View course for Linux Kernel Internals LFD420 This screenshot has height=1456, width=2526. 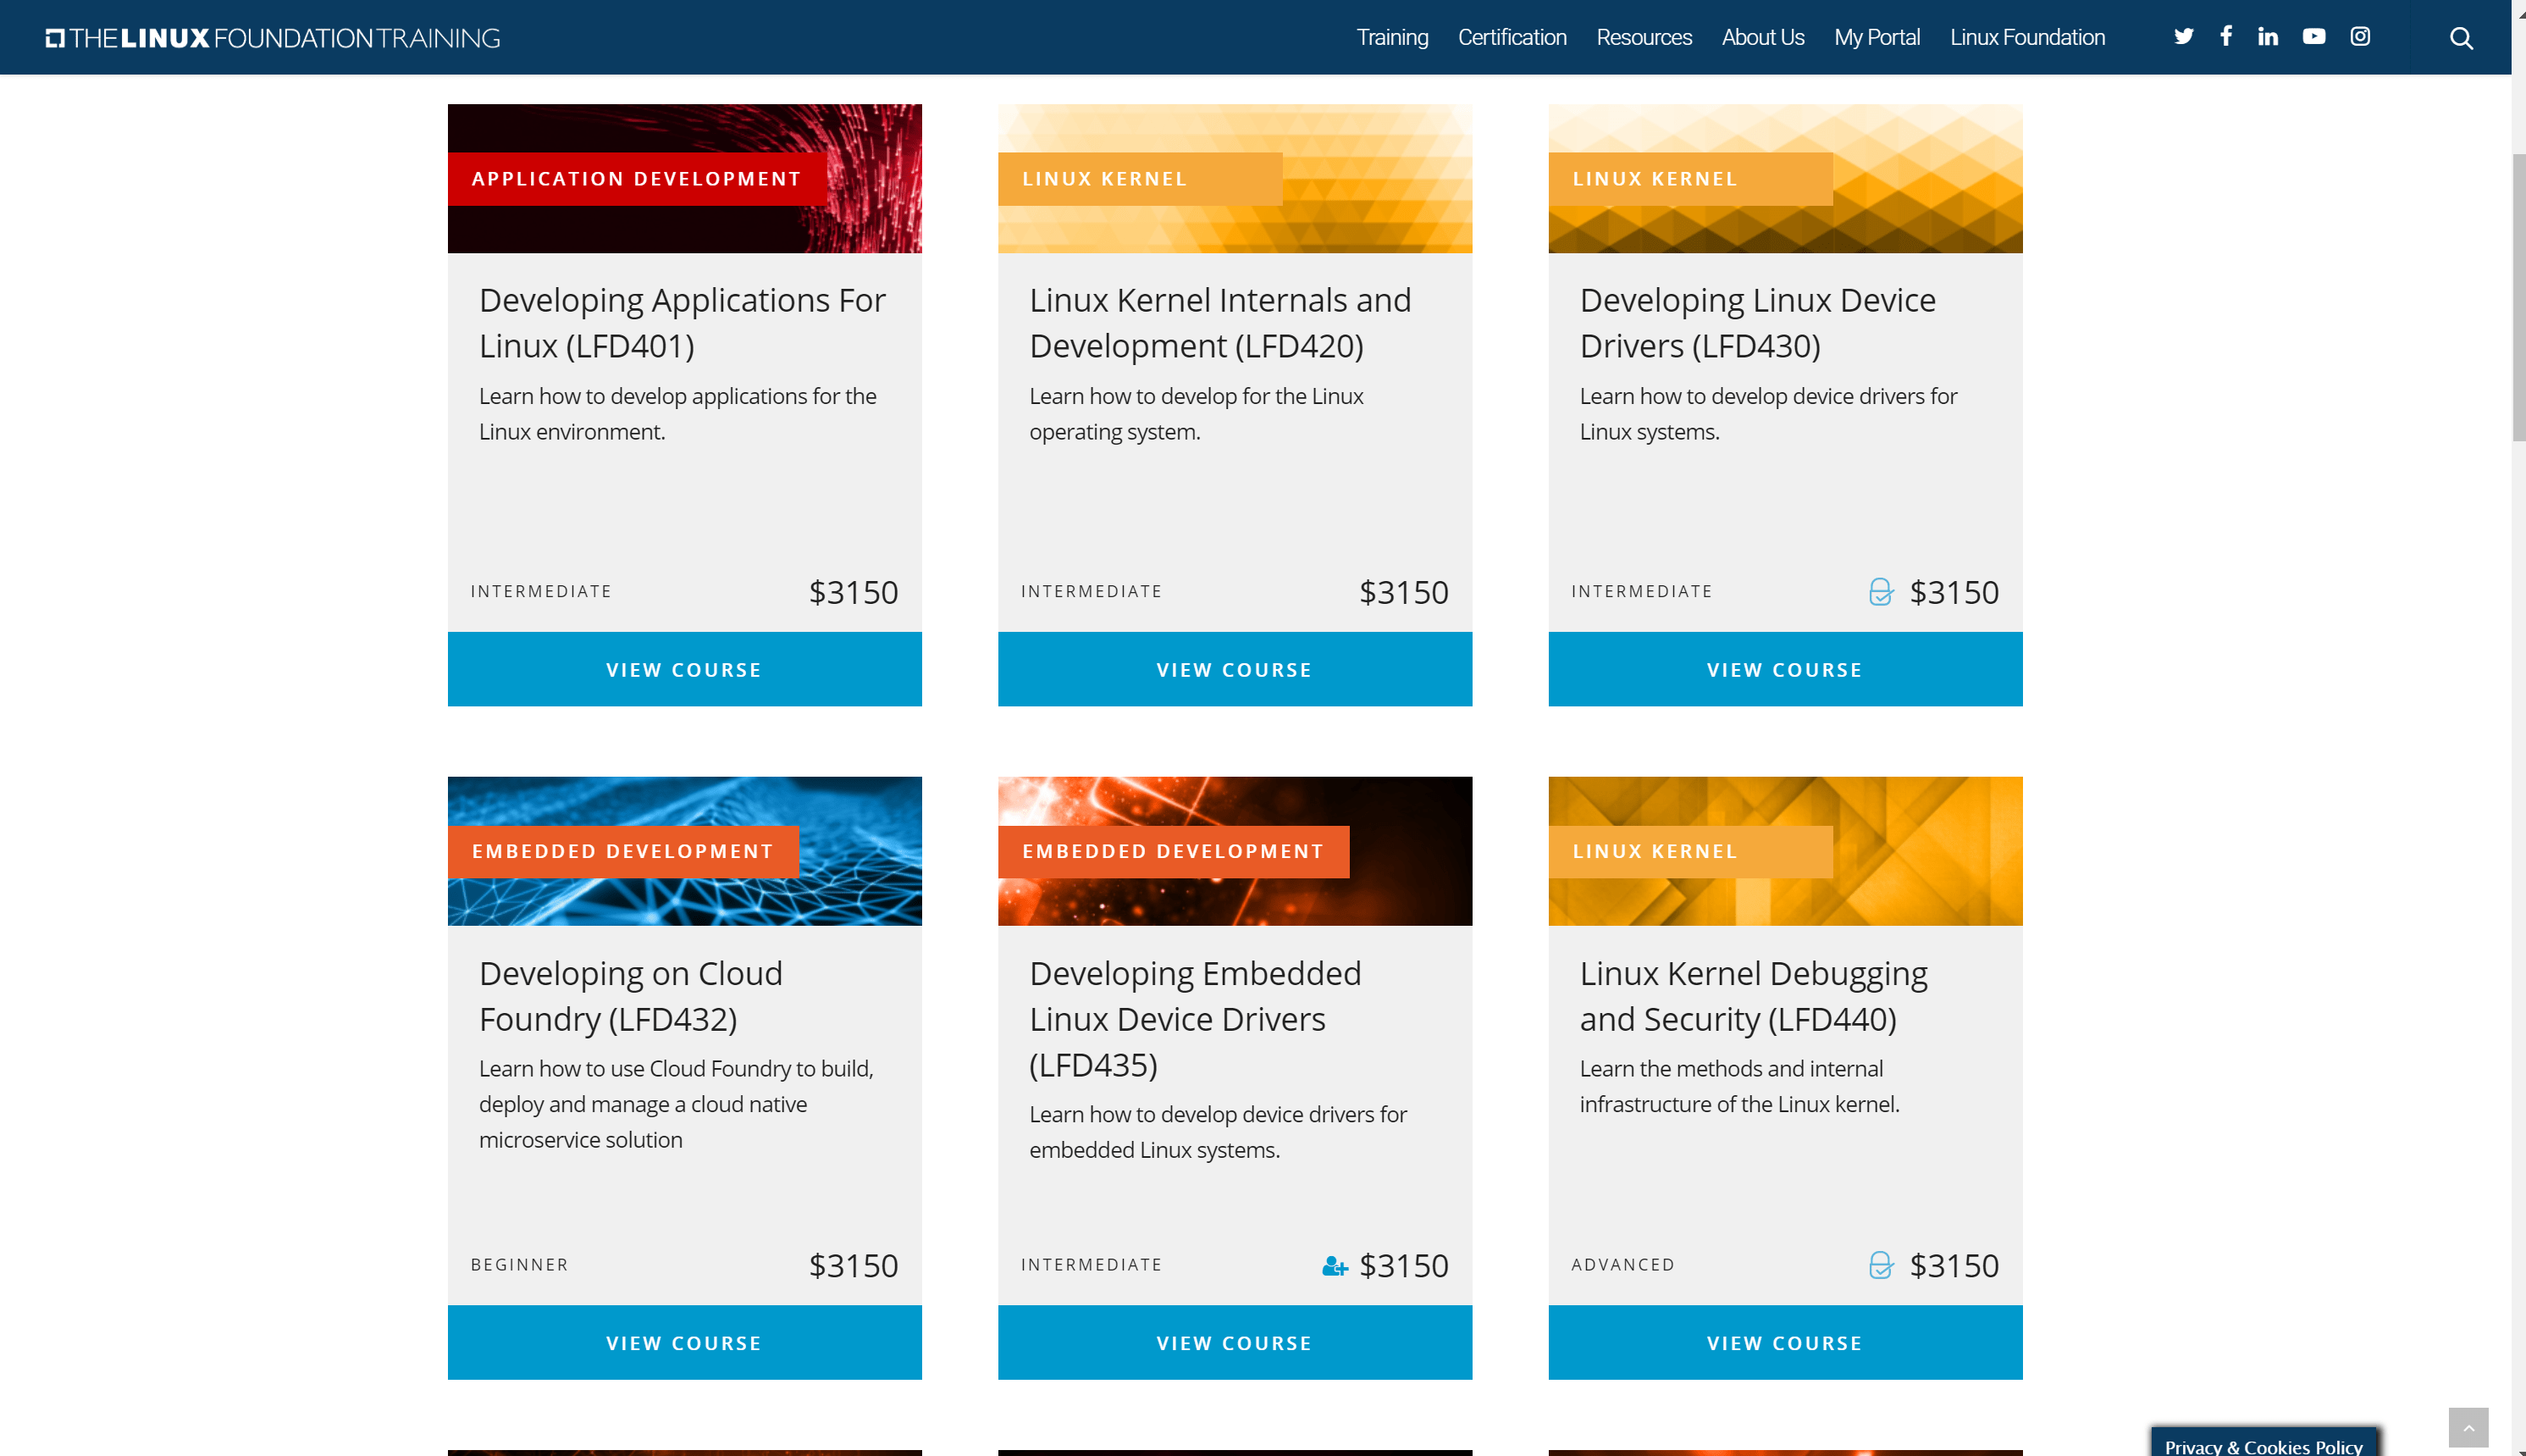tap(1235, 669)
